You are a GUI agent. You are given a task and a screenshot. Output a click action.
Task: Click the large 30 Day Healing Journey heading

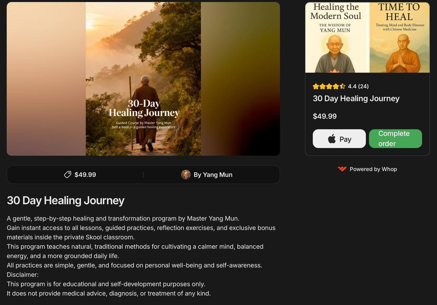tap(66, 200)
